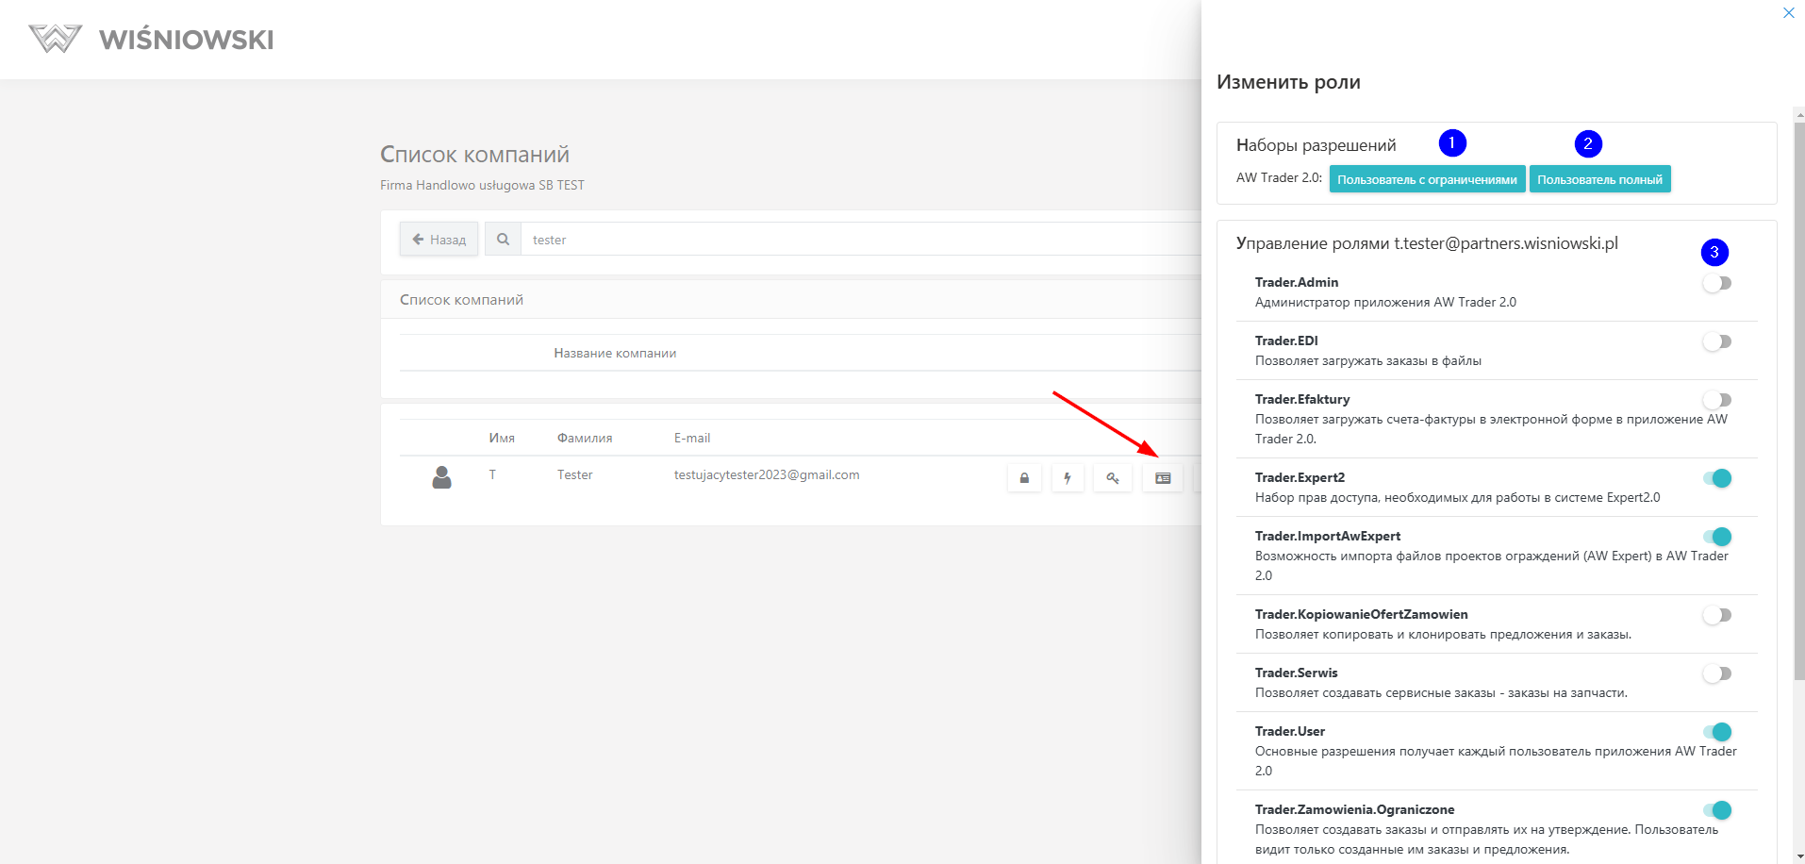Enable the Trader.Efaktury switch

tap(1717, 400)
